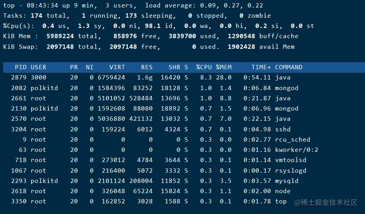Click the %MEM column header
The image size is (365, 214).
224,67
